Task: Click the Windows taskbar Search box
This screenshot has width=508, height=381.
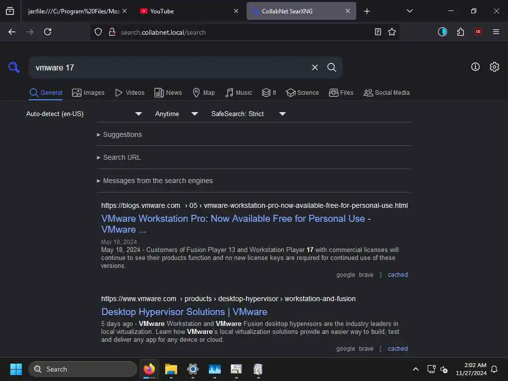Action: point(83,369)
